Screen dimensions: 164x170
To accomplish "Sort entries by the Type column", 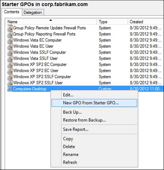I will click(112, 22).
